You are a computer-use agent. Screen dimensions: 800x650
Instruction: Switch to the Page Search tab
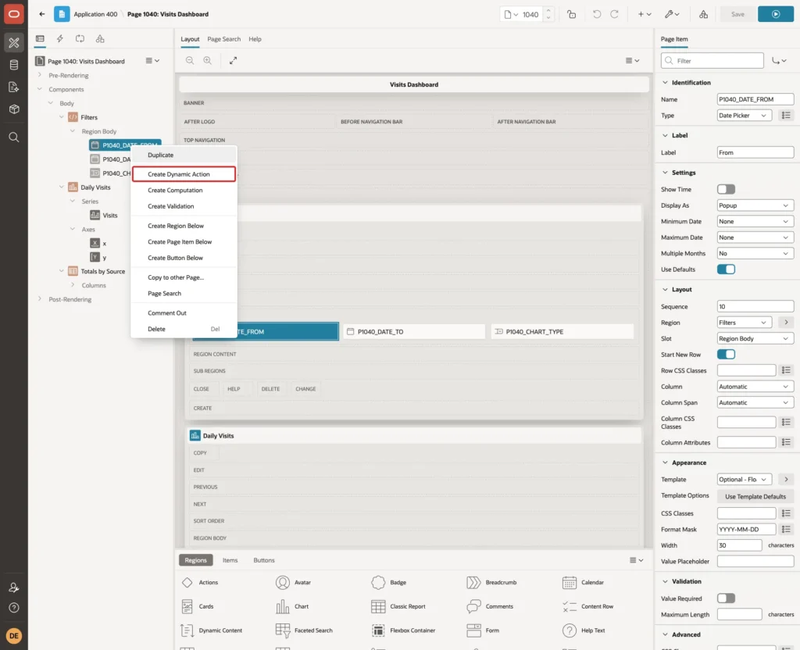[223, 39]
